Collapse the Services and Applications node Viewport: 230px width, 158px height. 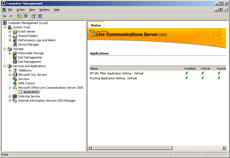[5, 66]
